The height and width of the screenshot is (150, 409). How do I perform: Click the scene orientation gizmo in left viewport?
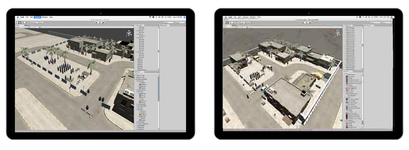[x=127, y=33]
